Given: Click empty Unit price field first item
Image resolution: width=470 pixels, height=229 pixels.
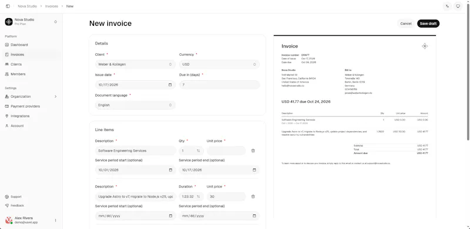Looking at the screenshot, I should pos(226,151).
